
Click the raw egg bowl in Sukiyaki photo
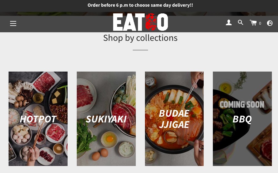(x=109, y=139)
